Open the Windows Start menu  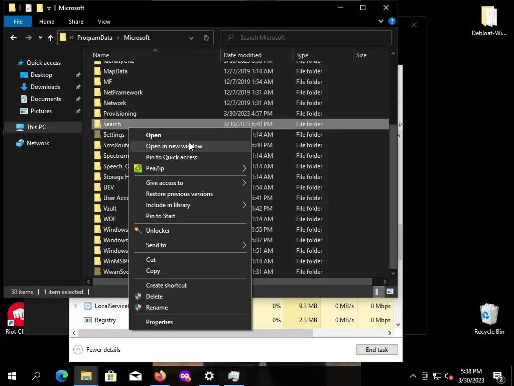pos(12,376)
